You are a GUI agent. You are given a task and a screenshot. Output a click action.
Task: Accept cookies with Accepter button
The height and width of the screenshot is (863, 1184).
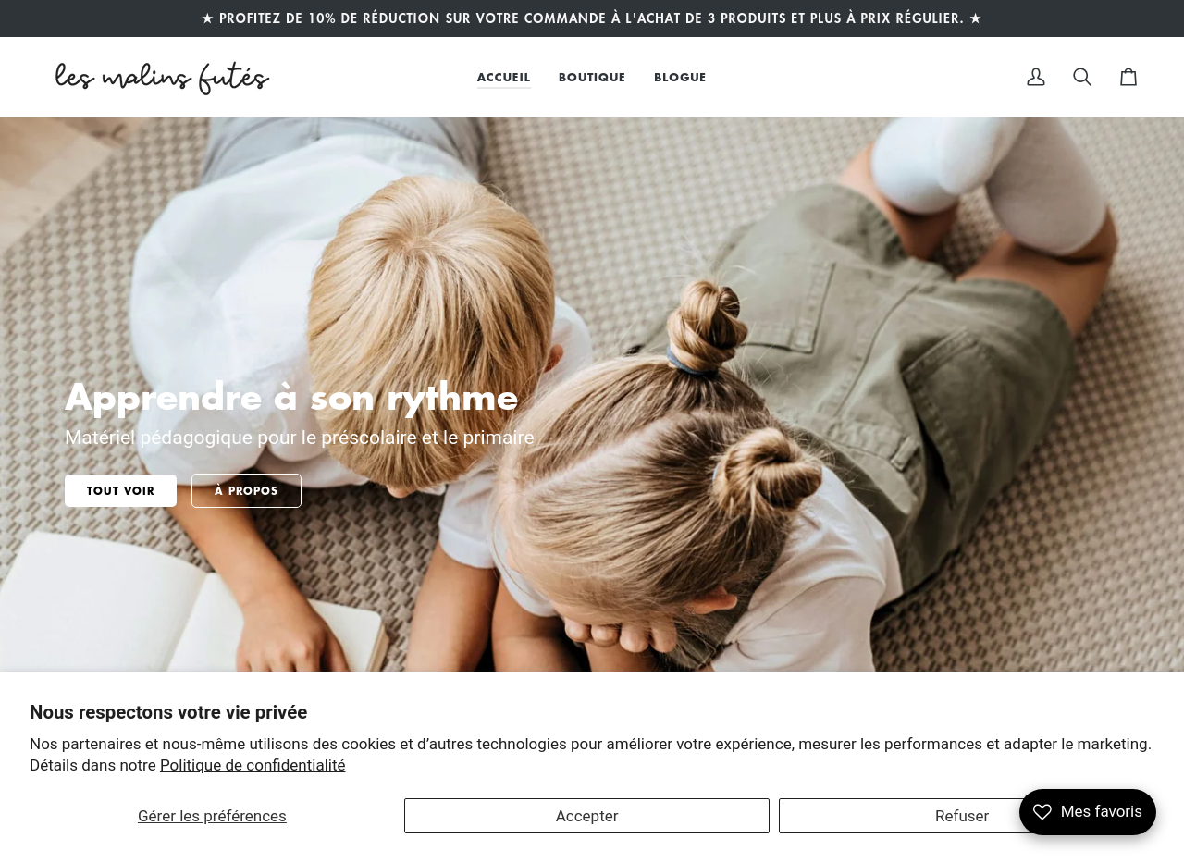coord(586,816)
